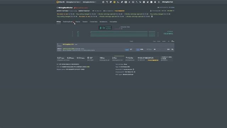
Task: Click yellow version badge under 0.6-213@220125
Action: pos(153,60)
